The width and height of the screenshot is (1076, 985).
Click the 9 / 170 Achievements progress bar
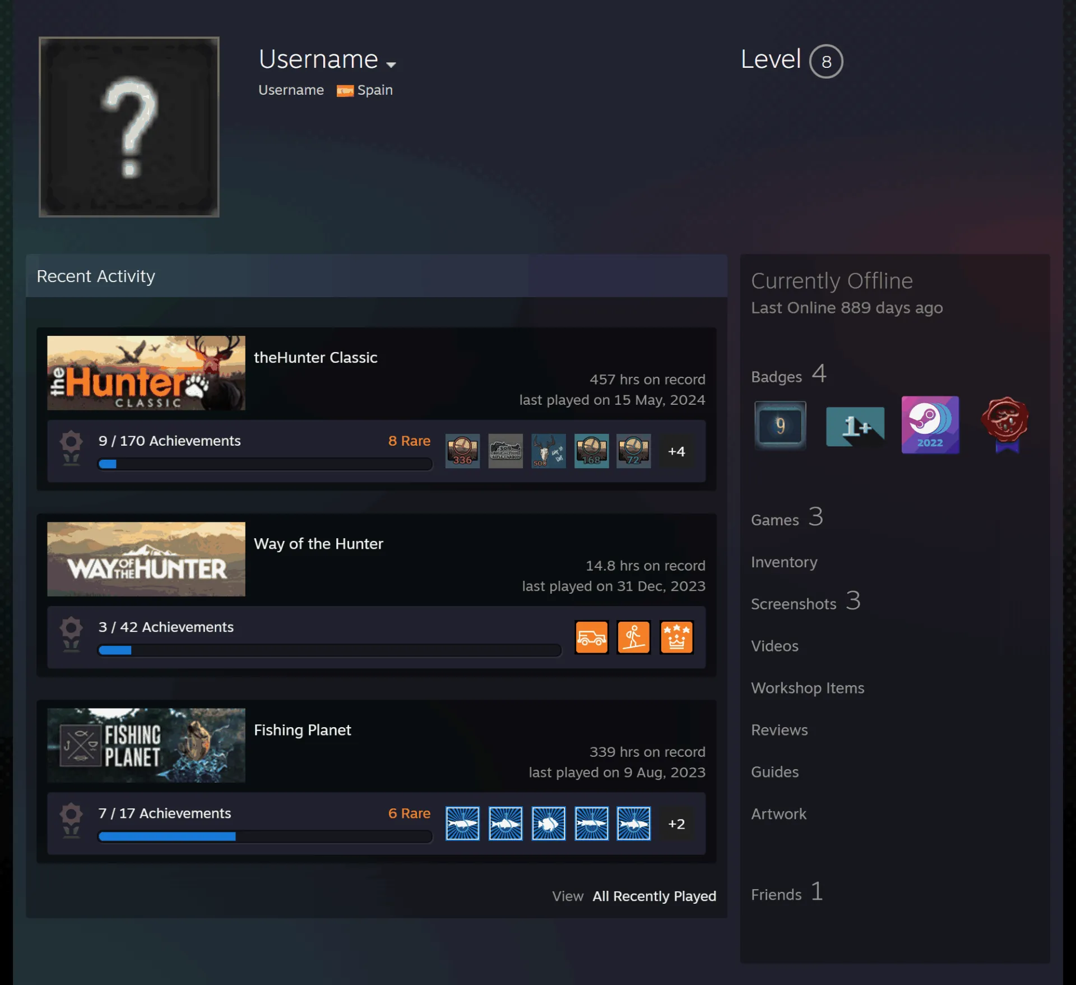click(265, 464)
